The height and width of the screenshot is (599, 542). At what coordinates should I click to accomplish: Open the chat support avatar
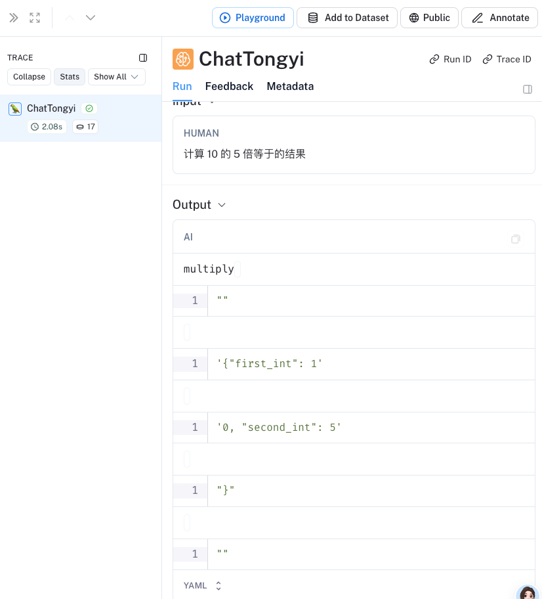[x=529, y=592]
